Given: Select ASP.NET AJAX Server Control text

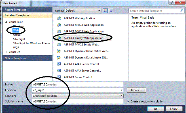Looking at the screenshot, I should [81, 64].
